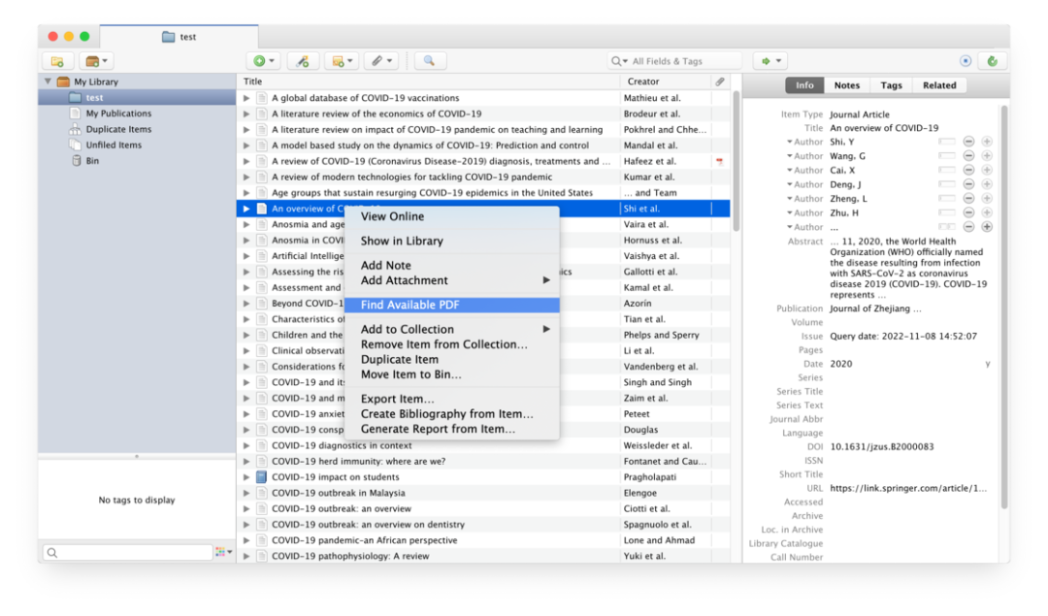Viewport: 1048px width, 616px height.
Task: Open the Springer URL link value
Action: point(908,488)
